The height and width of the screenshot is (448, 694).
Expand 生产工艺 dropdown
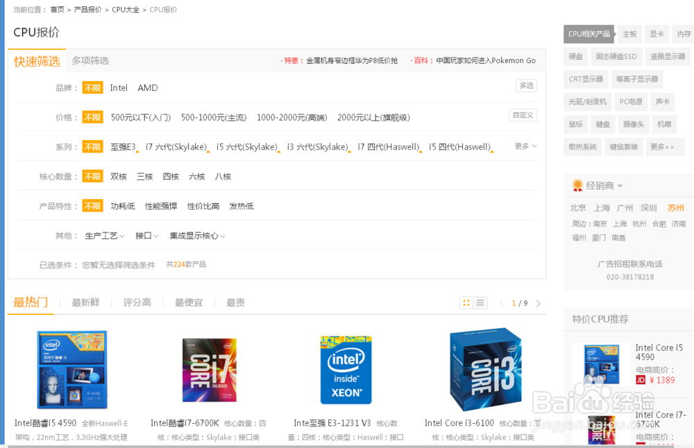pos(105,236)
